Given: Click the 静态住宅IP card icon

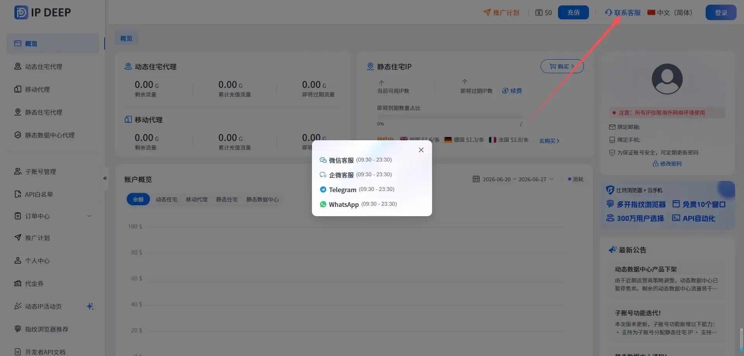Looking at the screenshot, I should (x=370, y=66).
